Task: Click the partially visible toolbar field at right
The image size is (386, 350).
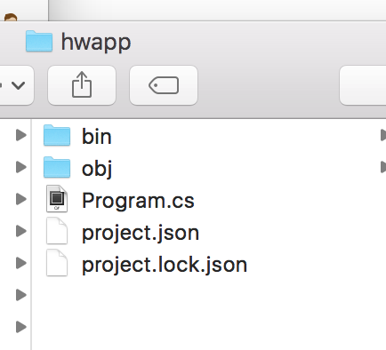Action: [x=363, y=85]
